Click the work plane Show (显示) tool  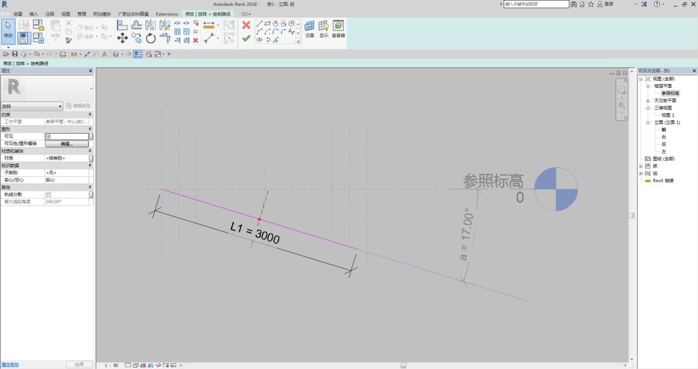coord(324,29)
